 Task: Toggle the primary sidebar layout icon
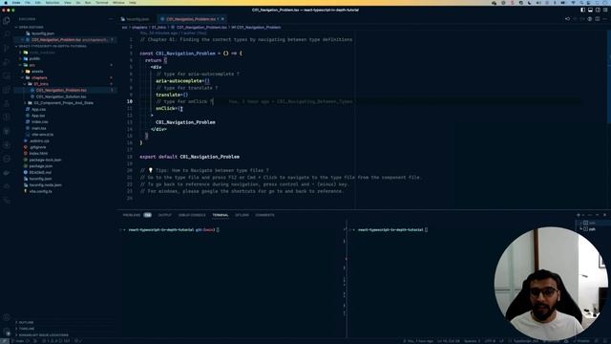point(582,10)
